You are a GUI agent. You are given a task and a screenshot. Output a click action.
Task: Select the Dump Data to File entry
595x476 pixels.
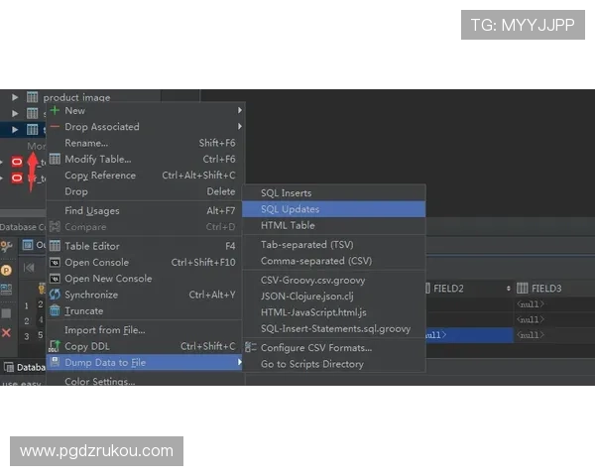coord(105,363)
